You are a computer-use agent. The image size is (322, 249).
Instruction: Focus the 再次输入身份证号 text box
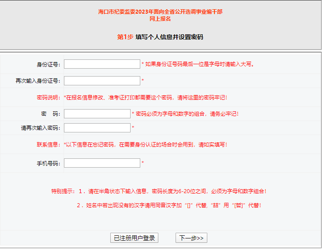tap(102, 81)
